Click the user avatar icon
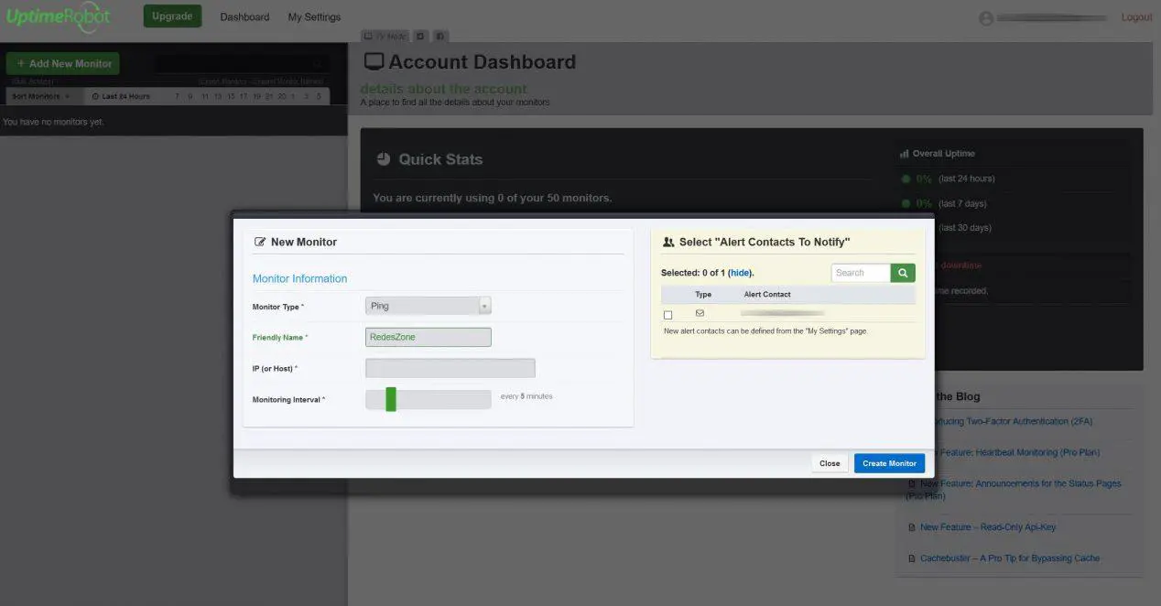Viewport: 1161px width, 606px height. 986,18
